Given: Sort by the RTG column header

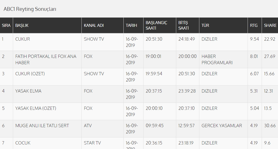Looking at the screenshot, I should tap(254, 25).
